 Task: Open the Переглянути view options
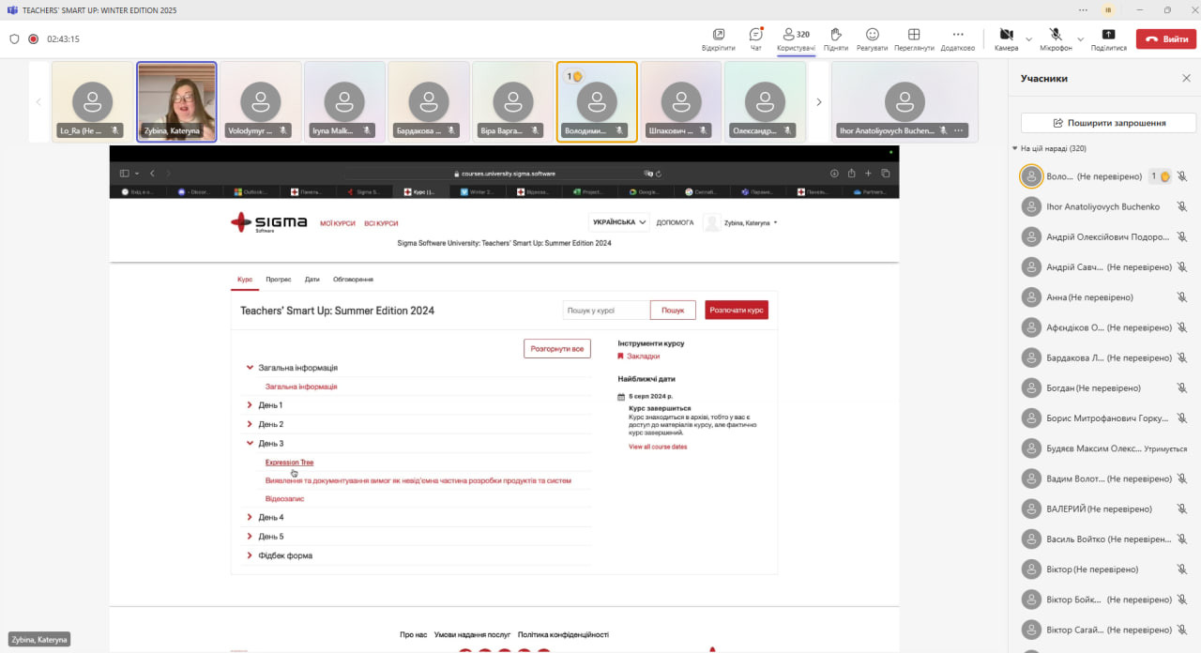pyautogui.click(x=914, y=38)
